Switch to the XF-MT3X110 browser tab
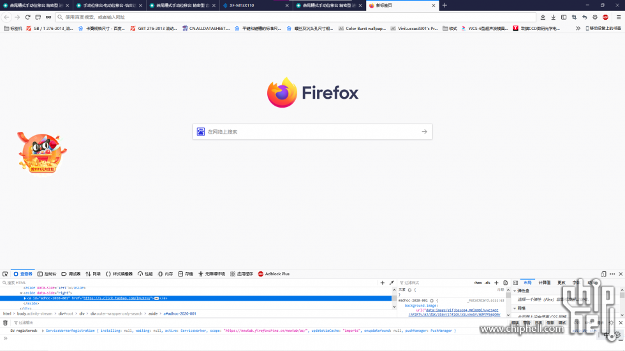 point(256,6)
